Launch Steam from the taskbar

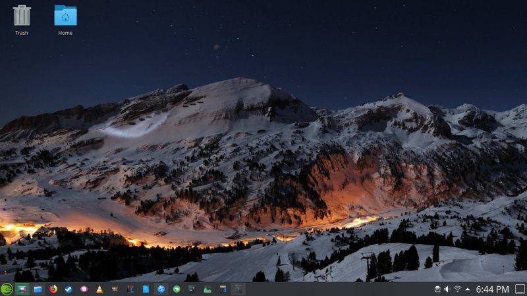pos(69,289)
